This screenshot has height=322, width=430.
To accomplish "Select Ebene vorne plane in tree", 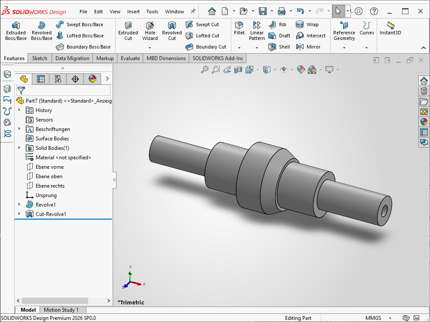I will pyautogui.click(x=49, y=167).
